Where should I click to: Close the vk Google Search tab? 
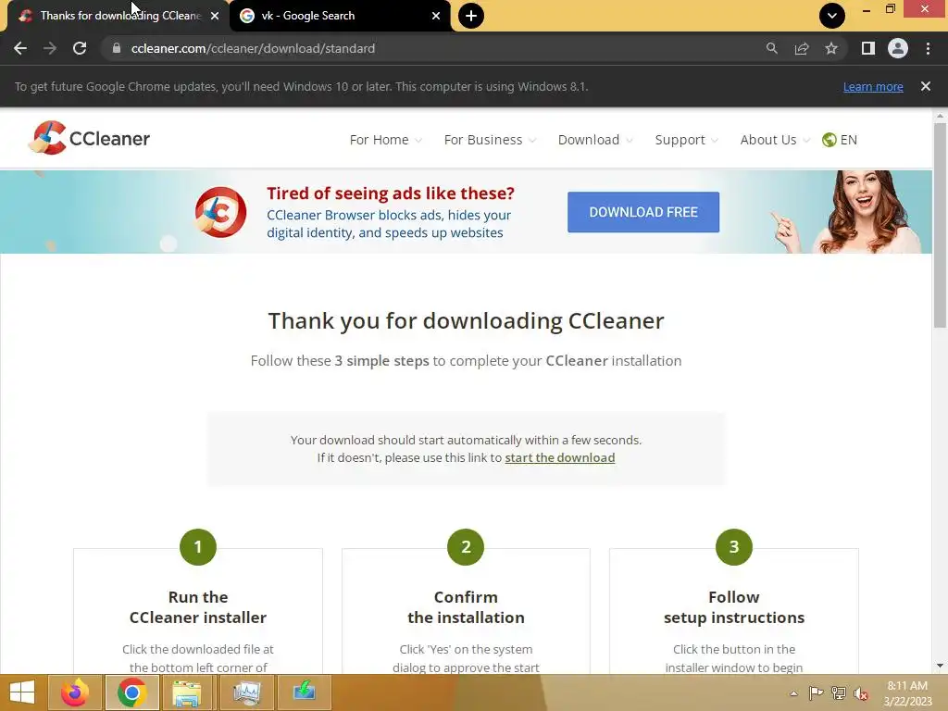click(436, 16)
